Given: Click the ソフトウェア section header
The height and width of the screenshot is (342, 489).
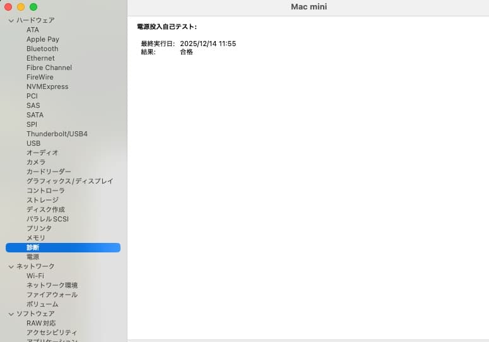Looking at the screenshot, I should pyautogui.click(x=35, y=314).
